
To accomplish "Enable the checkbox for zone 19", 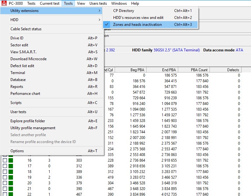I will point(5,177).
